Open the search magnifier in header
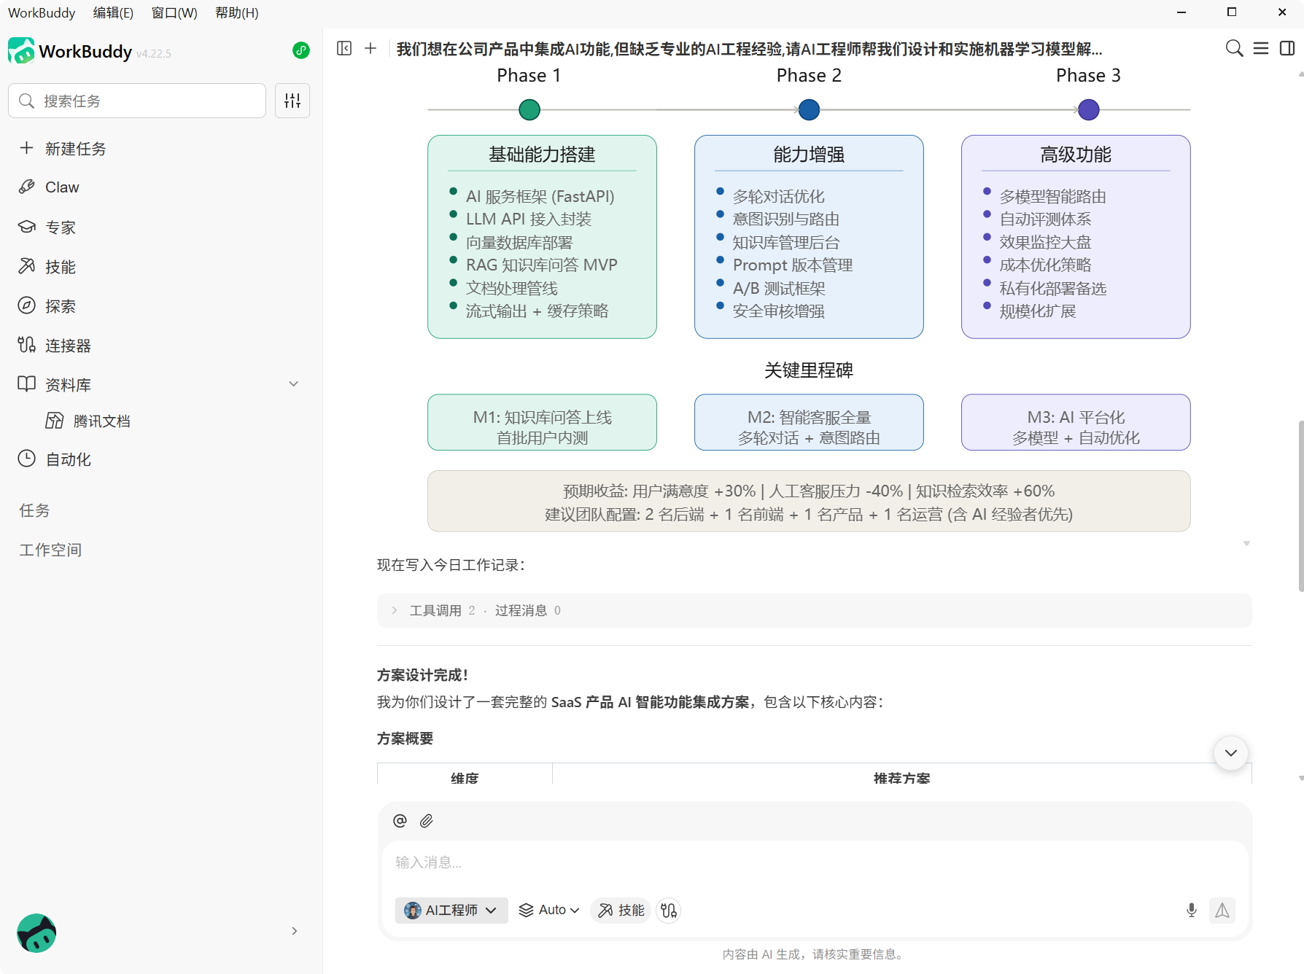This screenshot has width=1304, height=974. (1234, 48)
